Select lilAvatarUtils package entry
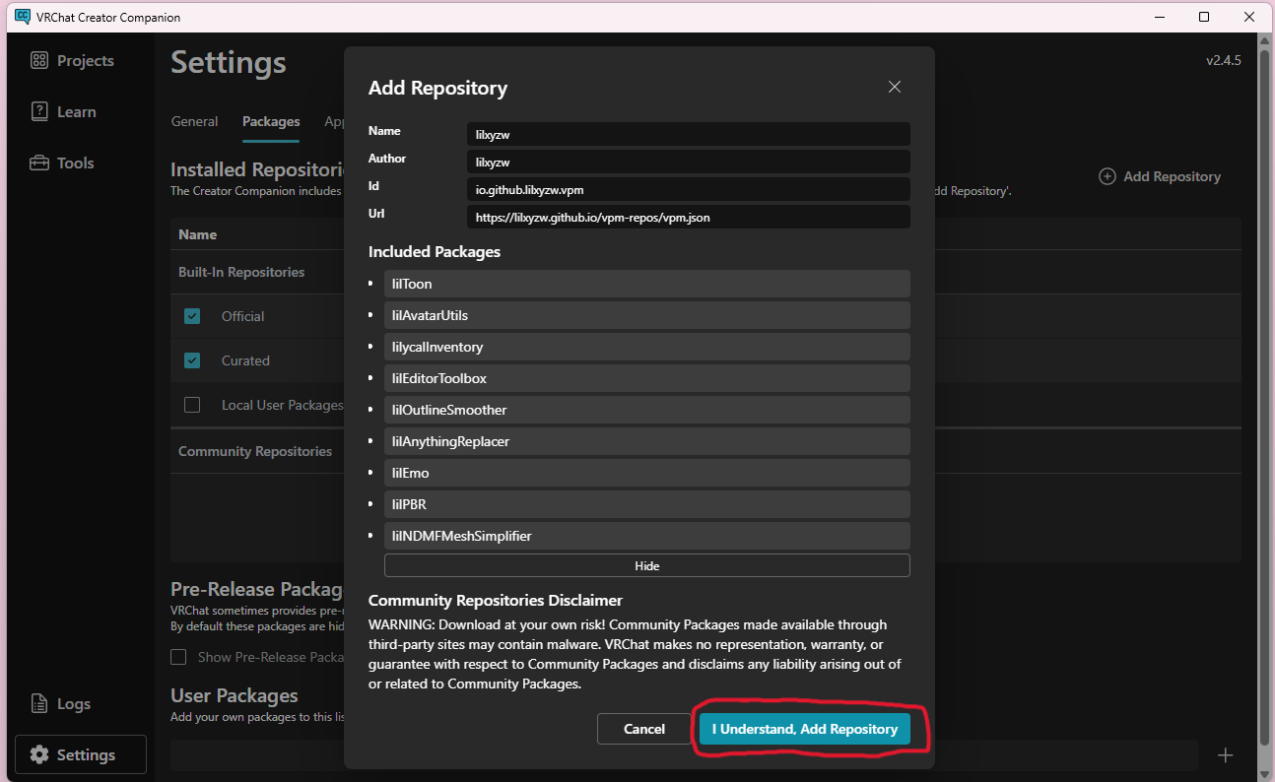The image size is (1275, 782). (x=647, y=315)
